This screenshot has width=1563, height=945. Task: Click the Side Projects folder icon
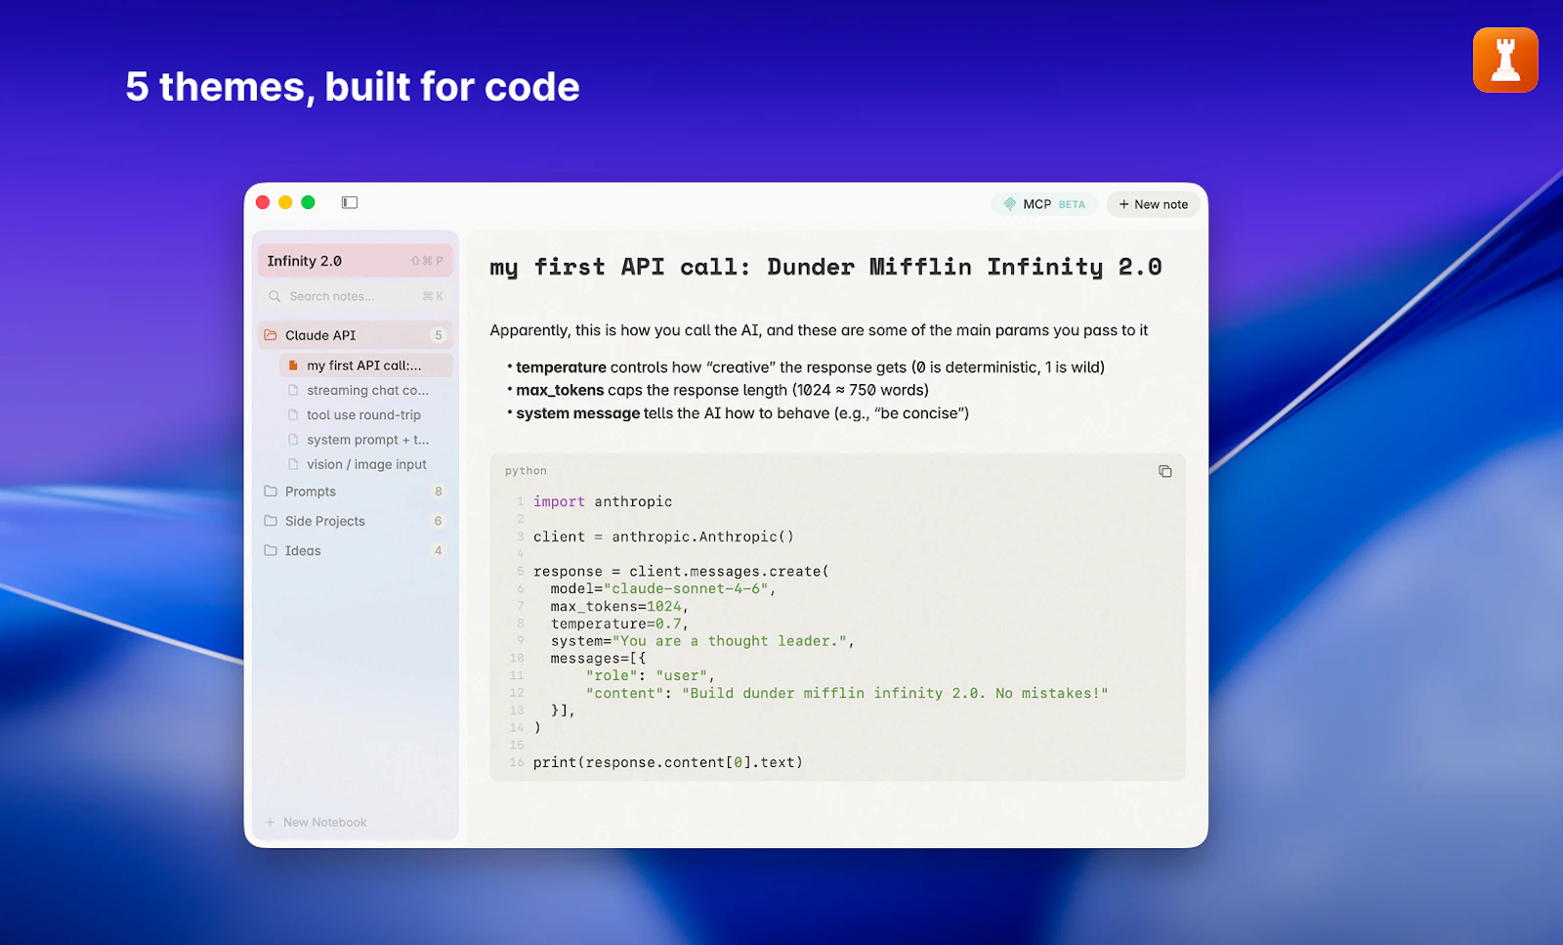coord(271,521)
